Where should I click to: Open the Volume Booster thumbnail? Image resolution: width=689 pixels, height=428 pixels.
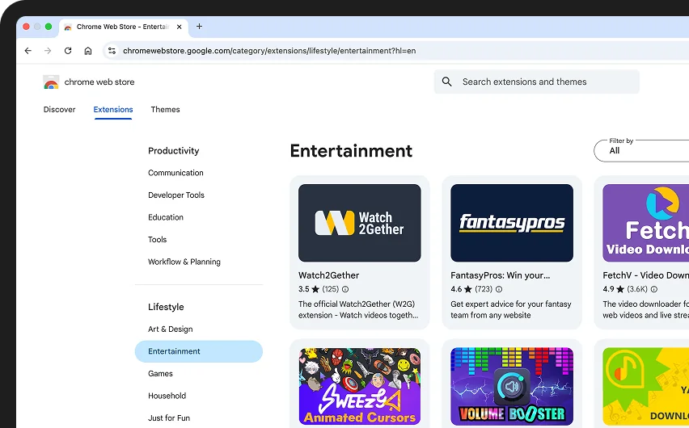(x=512, y=386)
